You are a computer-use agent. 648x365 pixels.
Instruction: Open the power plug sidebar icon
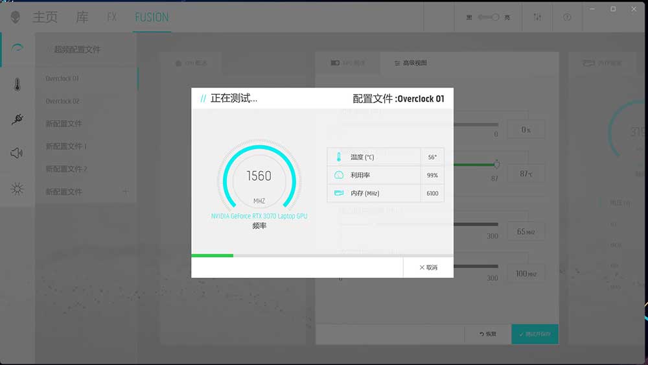tap(17, 119)
